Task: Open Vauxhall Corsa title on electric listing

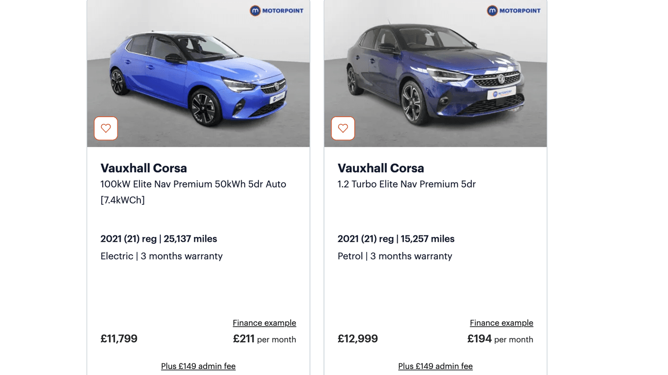Action: [x=144, y=168]
